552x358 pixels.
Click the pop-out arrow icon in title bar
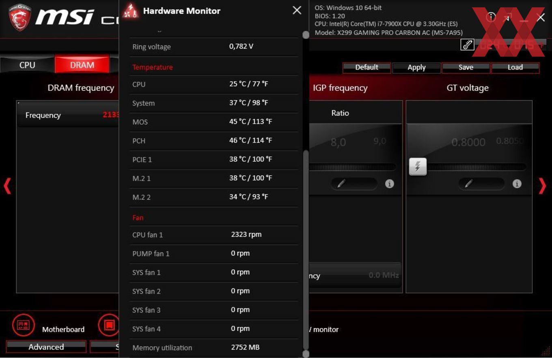507,17
